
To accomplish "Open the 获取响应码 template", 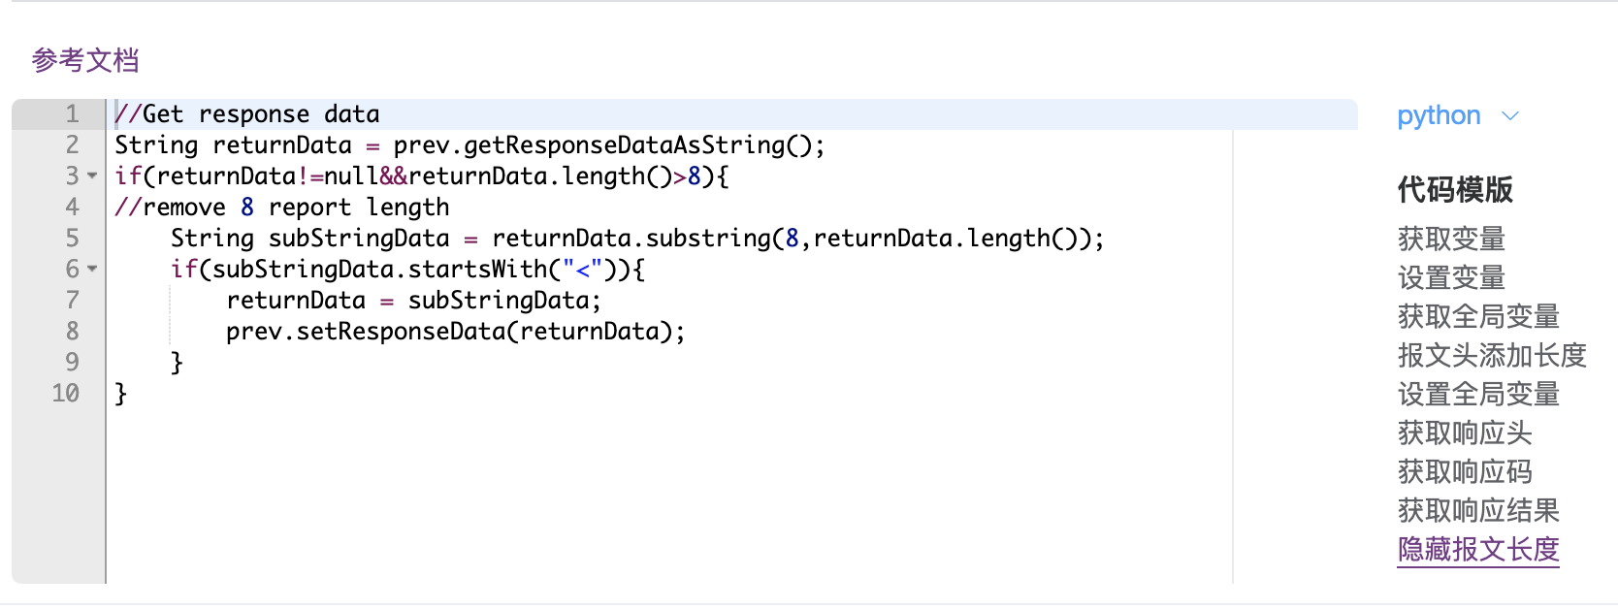I will 1464,471.
